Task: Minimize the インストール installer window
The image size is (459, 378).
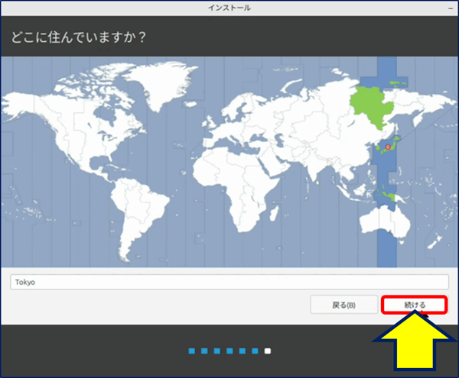Action: (x=451, y=8)
